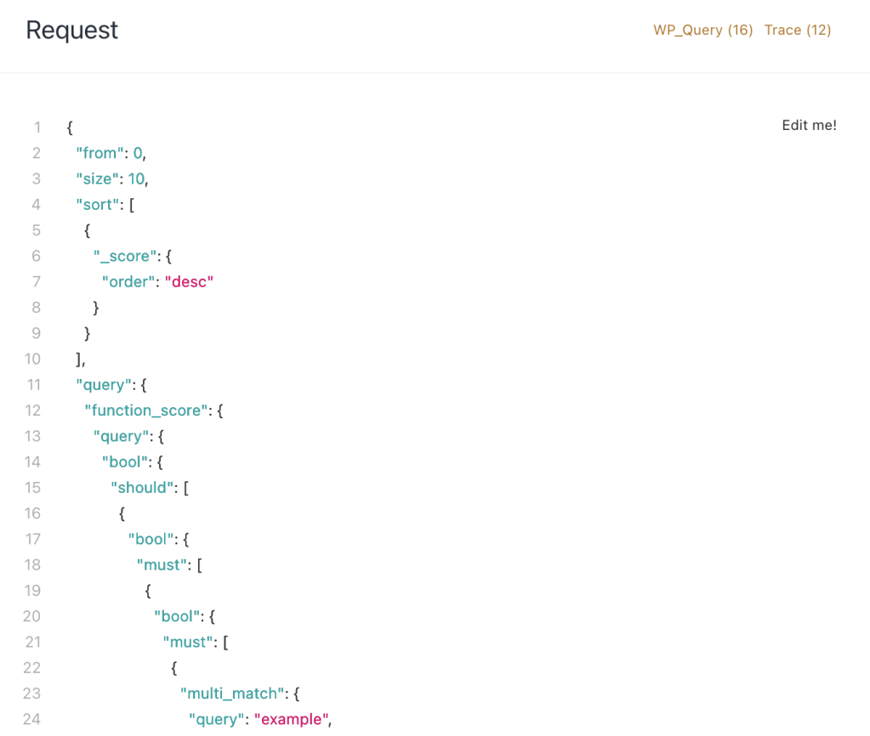
Task: Click the "desc" order value
Action: tap(189, 282)
